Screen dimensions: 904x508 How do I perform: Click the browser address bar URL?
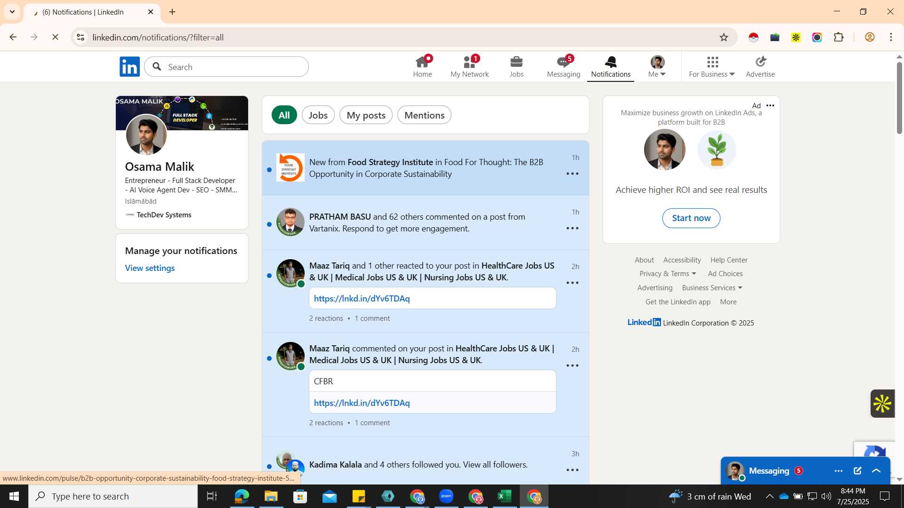[158, 37]
